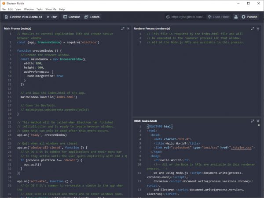
Task: Close the Main Process (main.js) editor
Action: 128,28
